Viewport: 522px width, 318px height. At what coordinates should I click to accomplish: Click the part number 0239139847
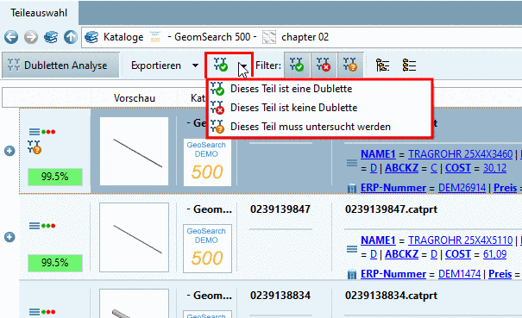(280, 209)
